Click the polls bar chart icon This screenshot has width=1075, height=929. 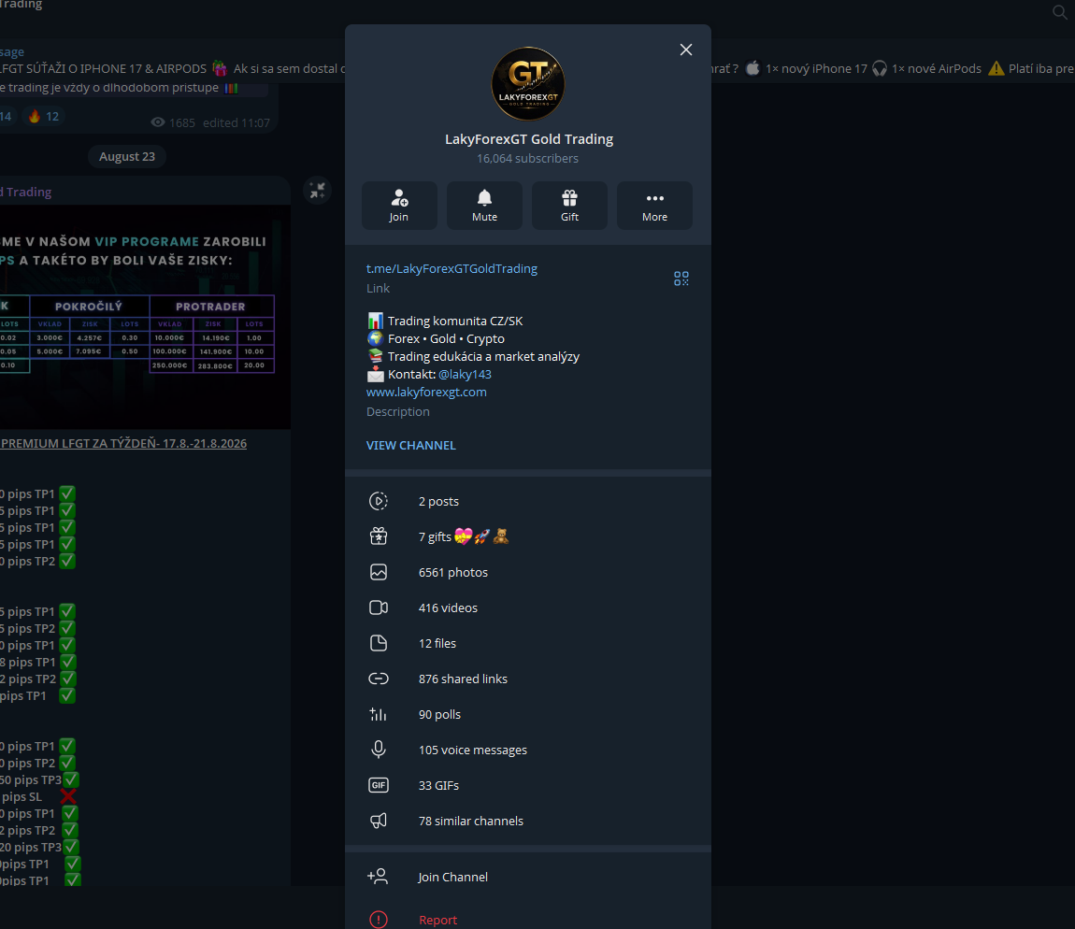pos(379,714)
